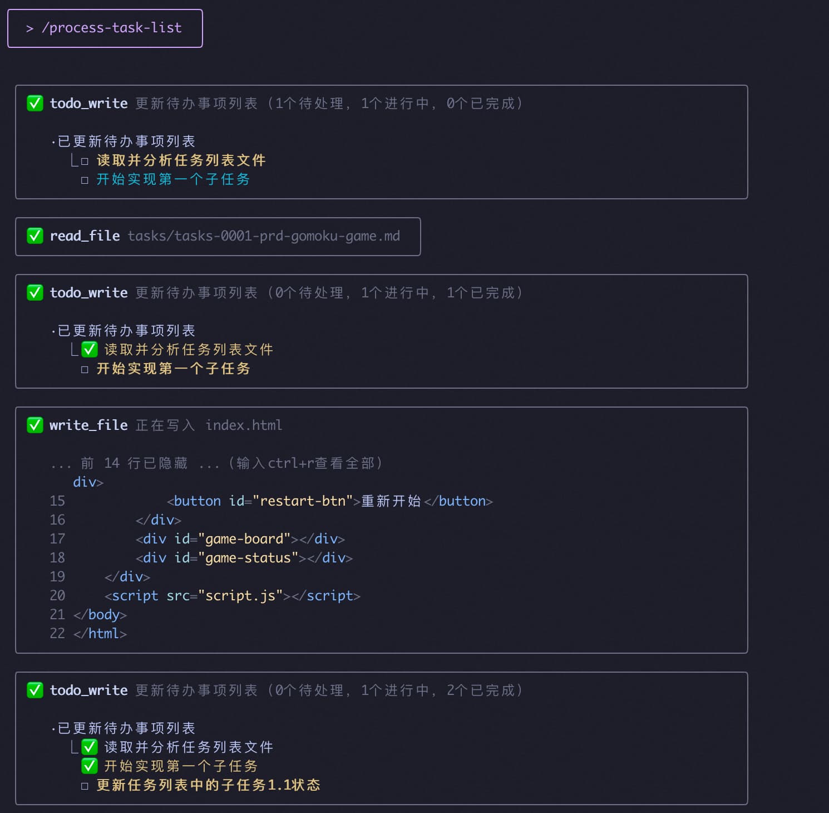Click status icon of first todo_write (0个已完成)

(x=35, y=104)
